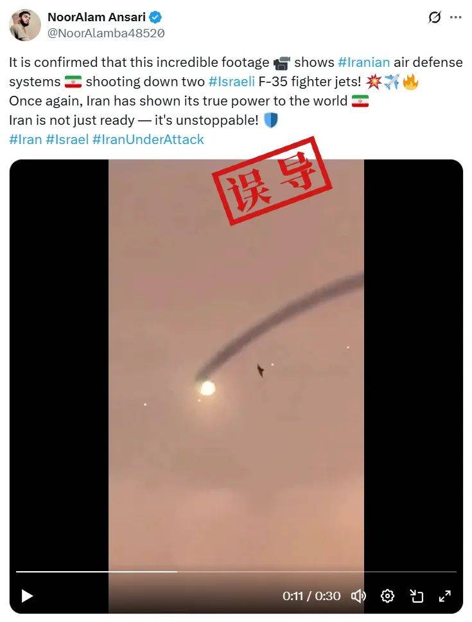
Task: Open the NoorAlam Ansari display name
Action: [96, 17]
